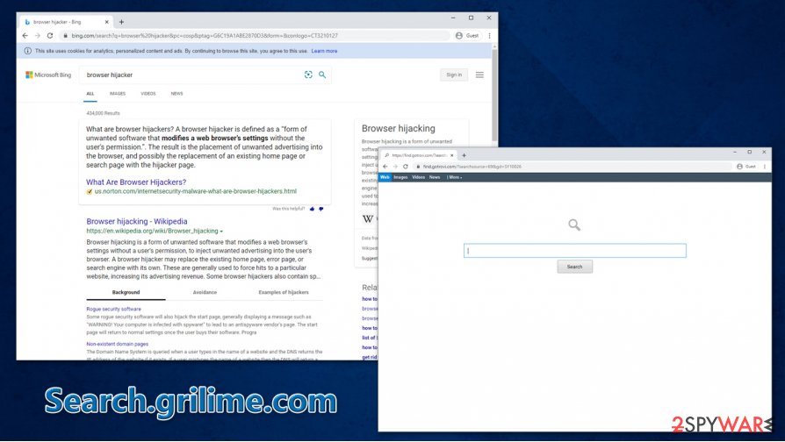Go back in the gotrovi window

385,167
